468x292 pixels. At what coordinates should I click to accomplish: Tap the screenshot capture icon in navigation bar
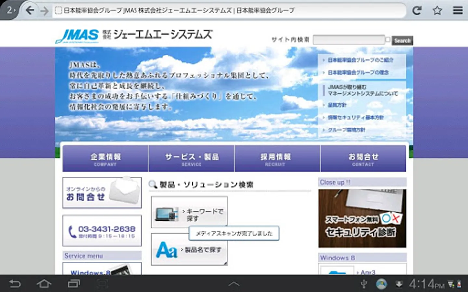[x=102, y=284]
